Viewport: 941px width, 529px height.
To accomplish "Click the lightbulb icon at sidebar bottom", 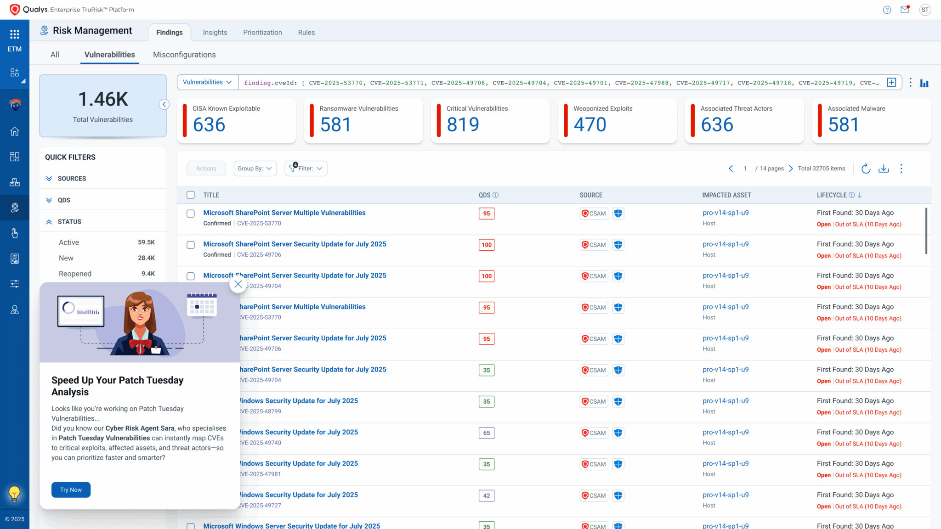I will (x=15, y=494).
